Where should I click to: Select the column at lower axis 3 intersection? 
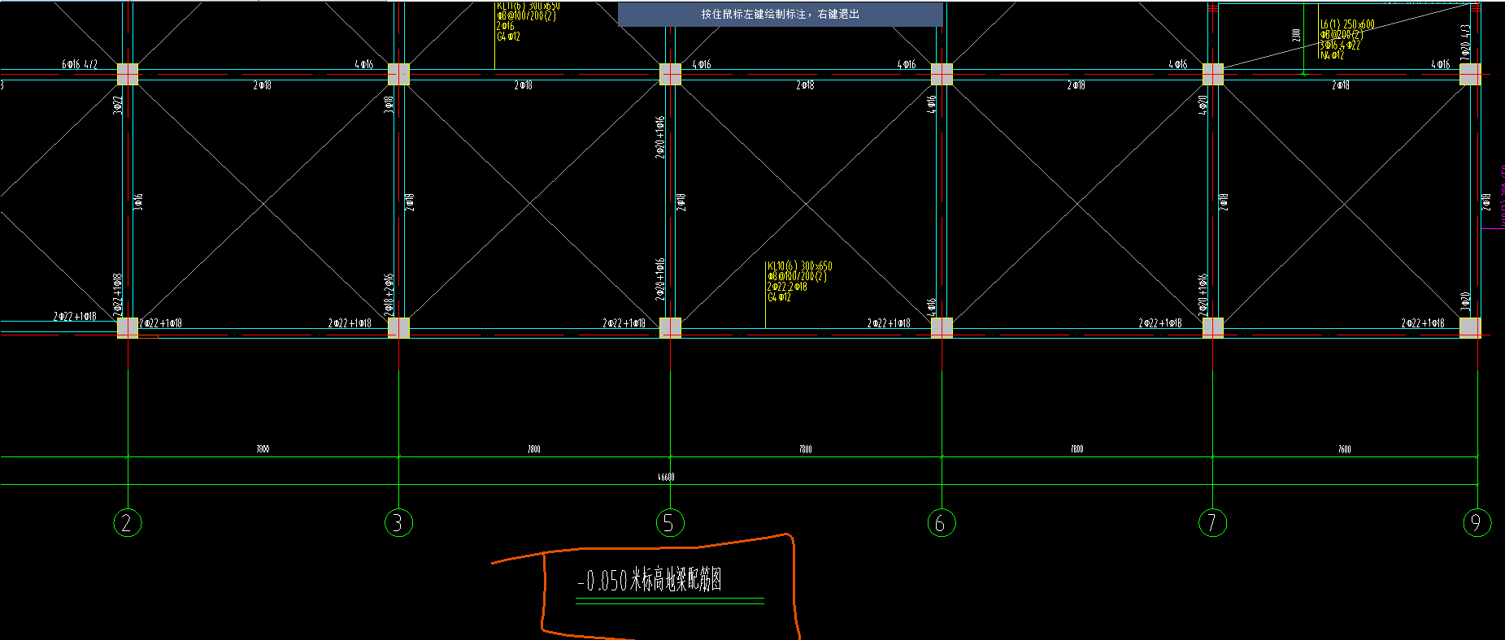[398, 327]
